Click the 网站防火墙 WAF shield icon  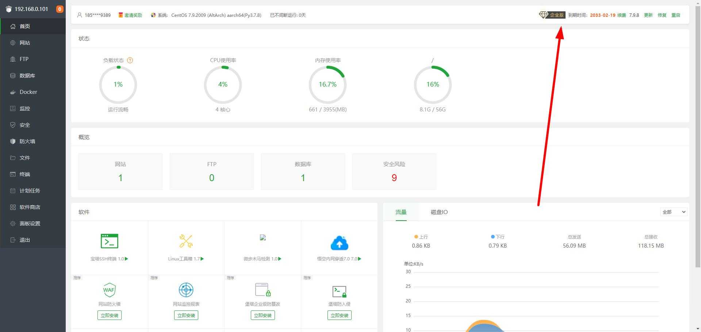109,290
